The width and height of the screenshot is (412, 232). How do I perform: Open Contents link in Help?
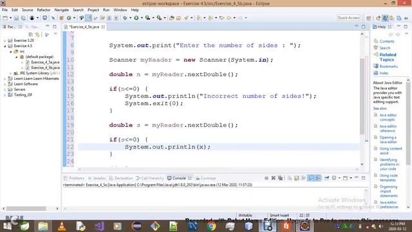pos(386,41)
